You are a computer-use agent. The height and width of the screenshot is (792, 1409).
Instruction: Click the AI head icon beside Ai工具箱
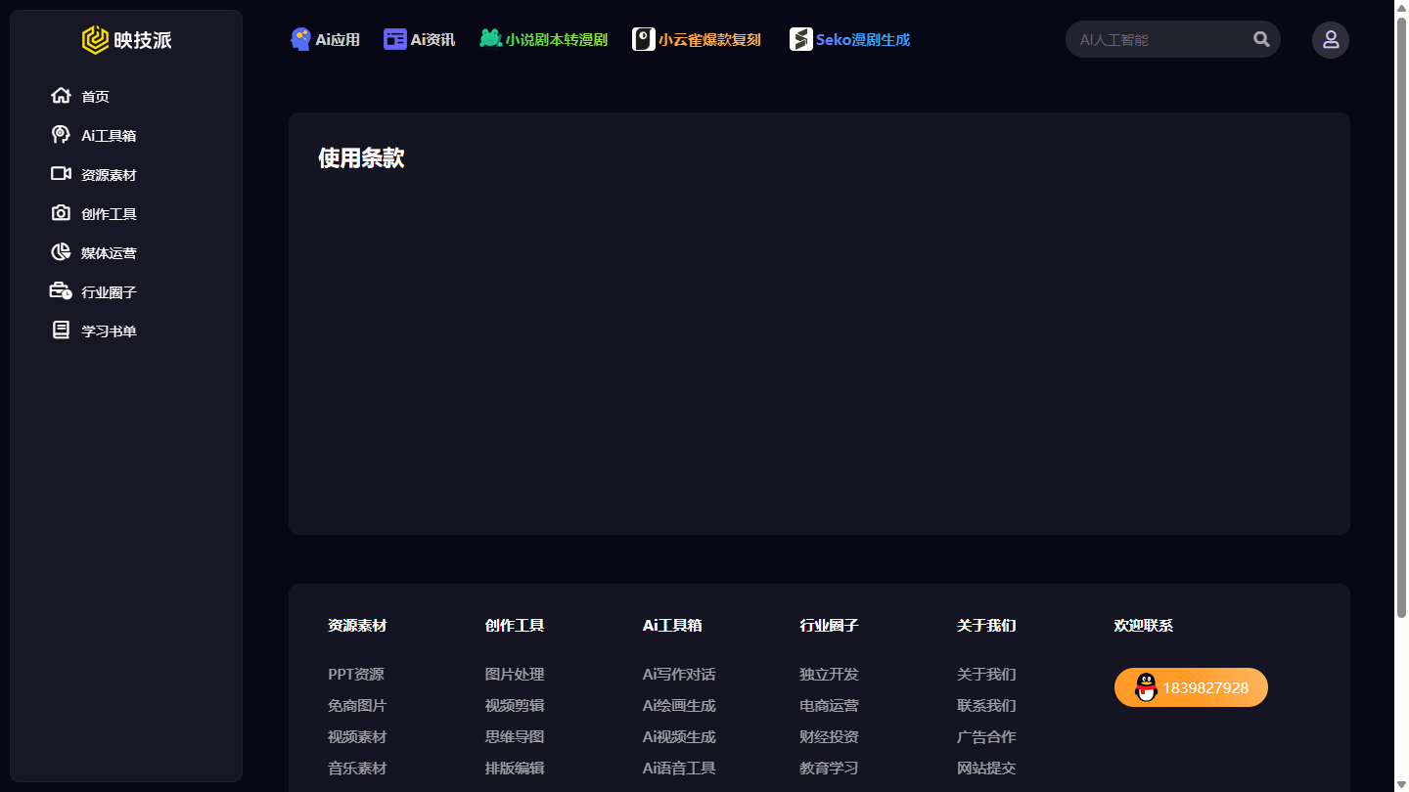(x=61, y=135)
